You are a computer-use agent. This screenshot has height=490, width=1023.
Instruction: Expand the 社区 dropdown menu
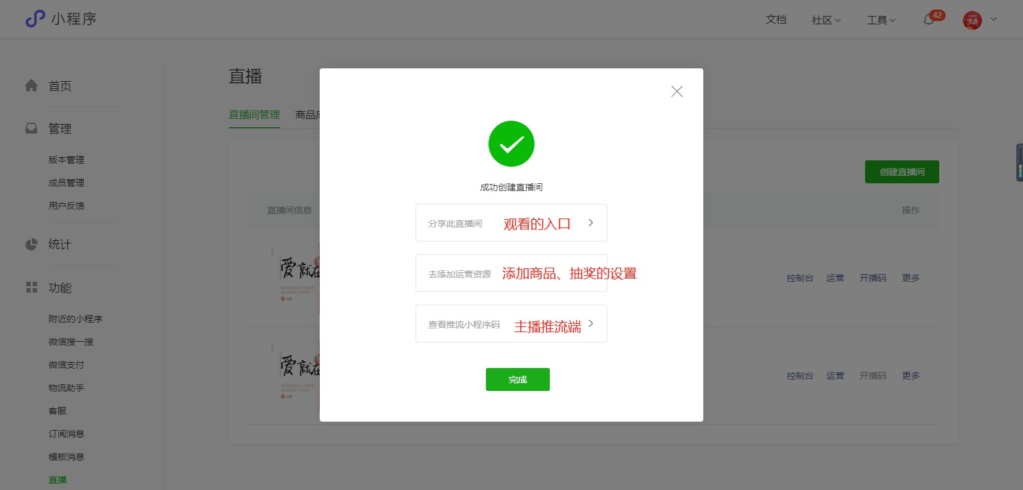[x=826, y=20]
